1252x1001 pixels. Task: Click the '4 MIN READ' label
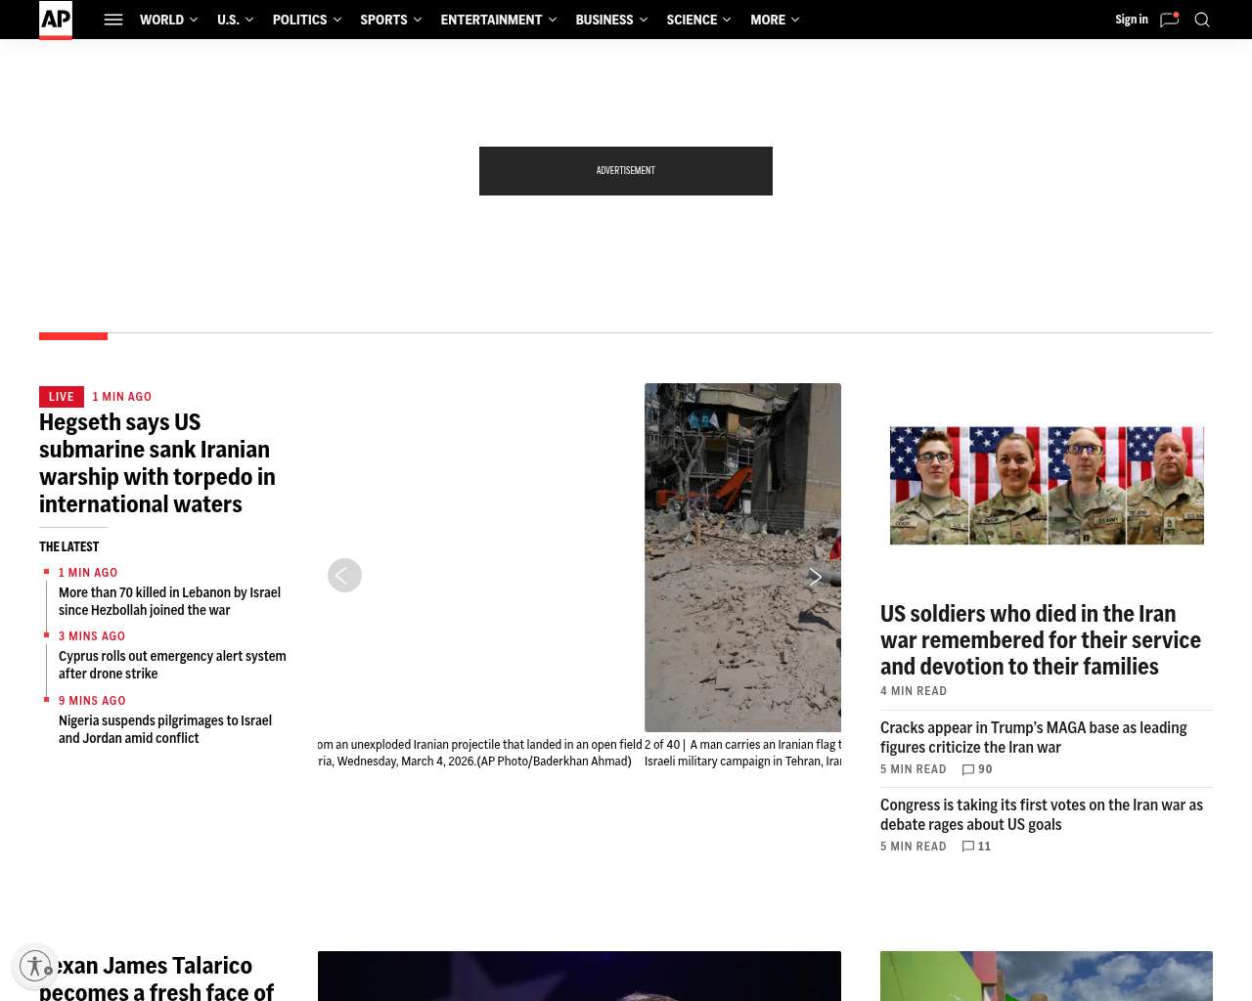(914, 691)
